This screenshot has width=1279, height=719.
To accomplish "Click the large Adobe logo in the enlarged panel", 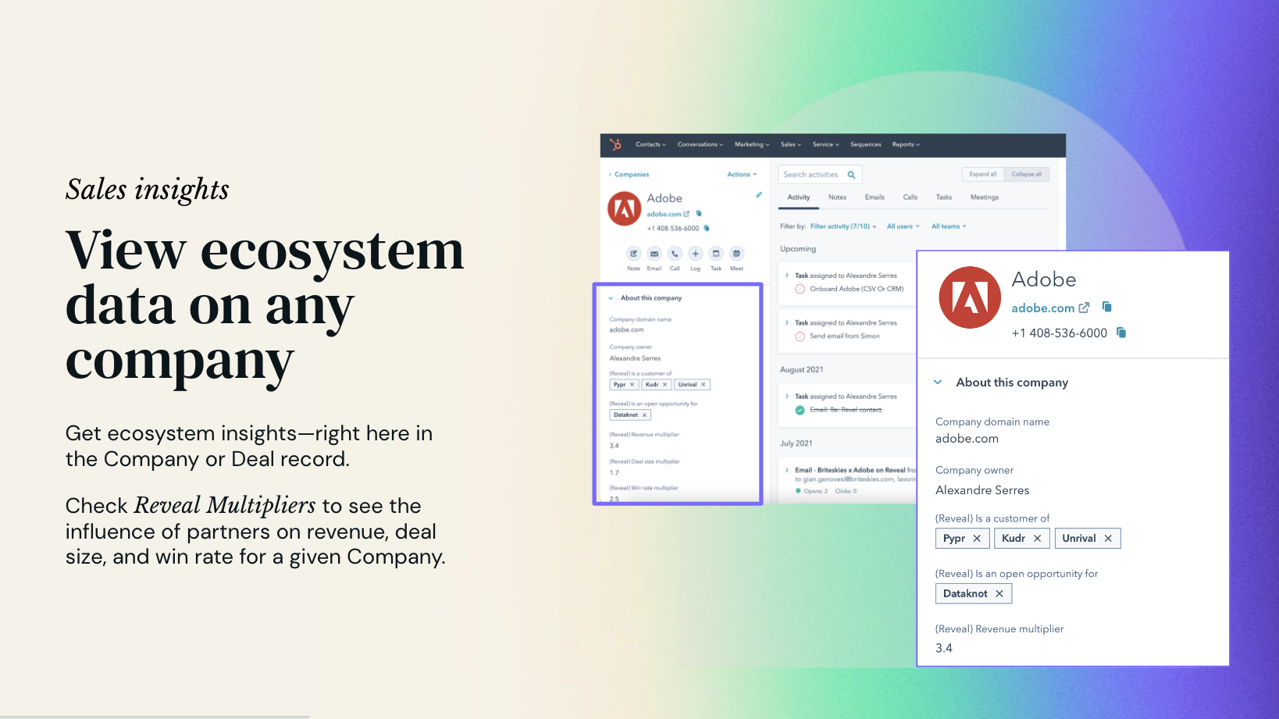I will tap(970, 297).
